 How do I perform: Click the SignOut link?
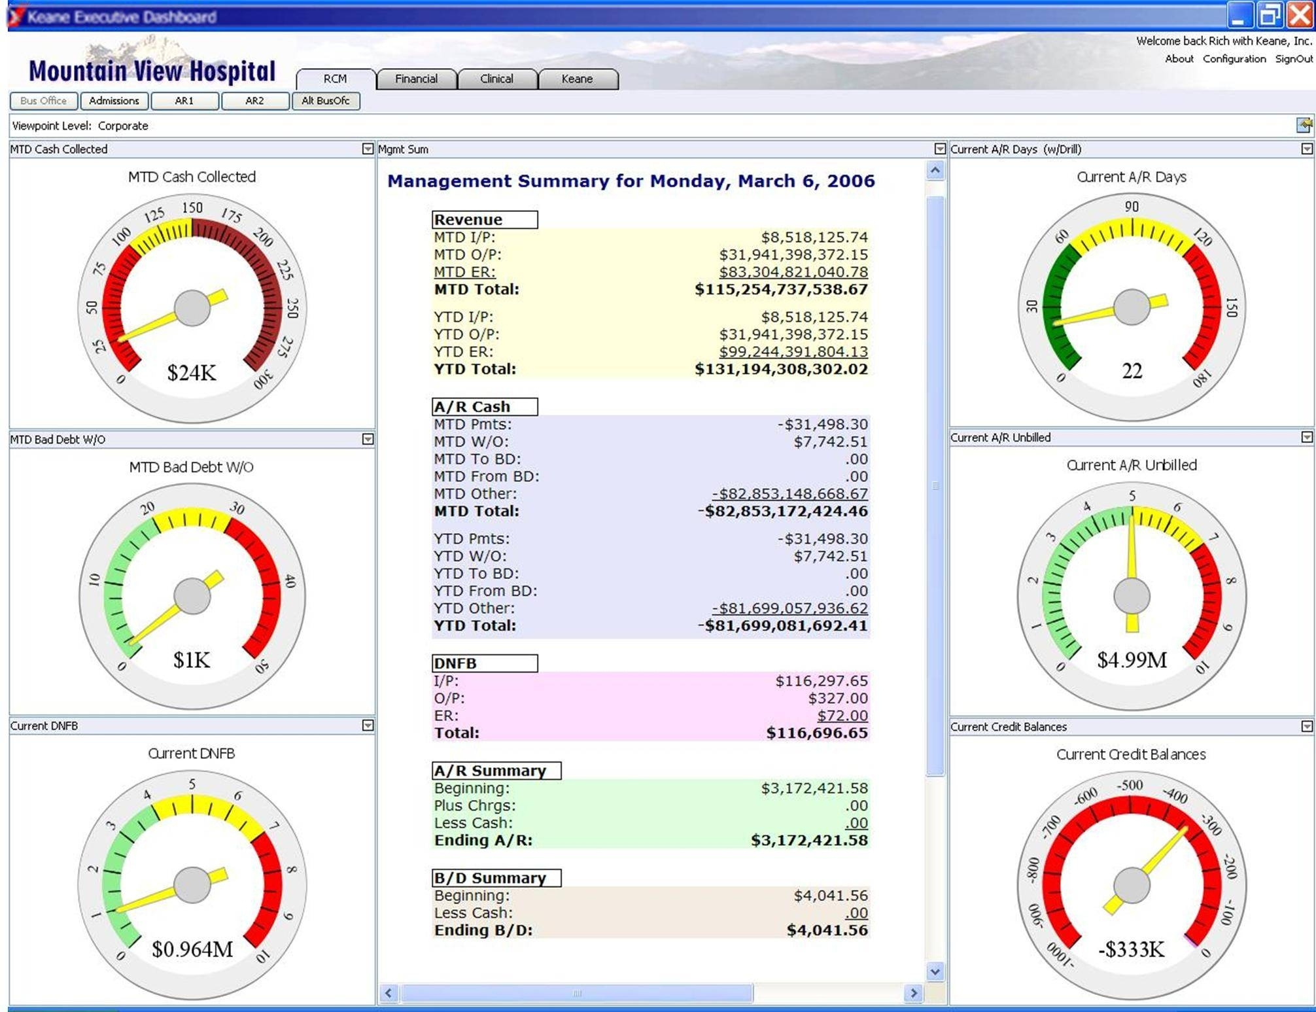(1293, 59)
